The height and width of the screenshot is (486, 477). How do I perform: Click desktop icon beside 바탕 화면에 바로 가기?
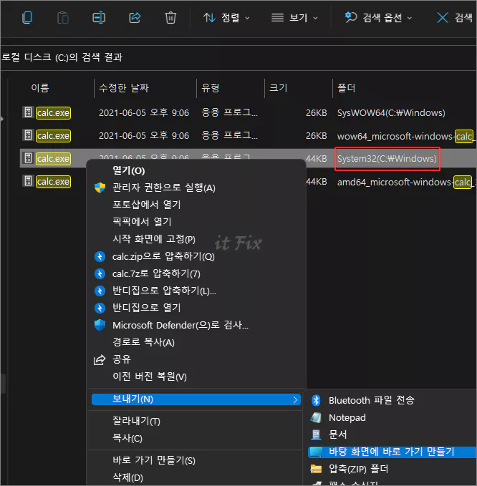point(317,452)
